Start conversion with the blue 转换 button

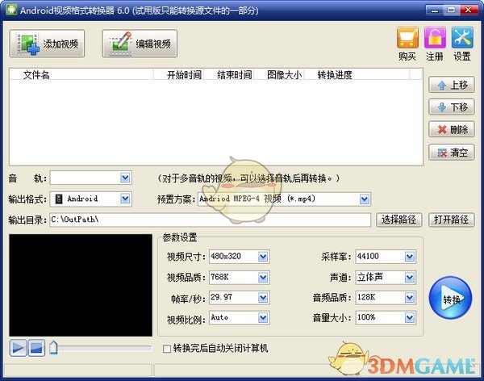(x=451, y=299)
